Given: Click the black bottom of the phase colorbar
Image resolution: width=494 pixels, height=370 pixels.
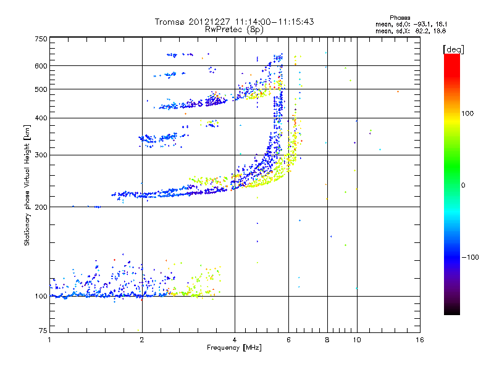Looking at the screenshot, I should (x=452, y=310).
